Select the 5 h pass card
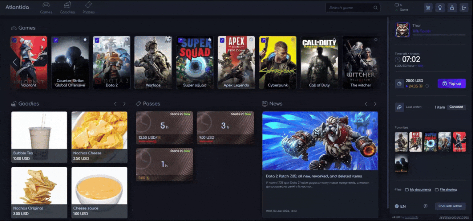473x221 pixels. click(x=164, y=128)
